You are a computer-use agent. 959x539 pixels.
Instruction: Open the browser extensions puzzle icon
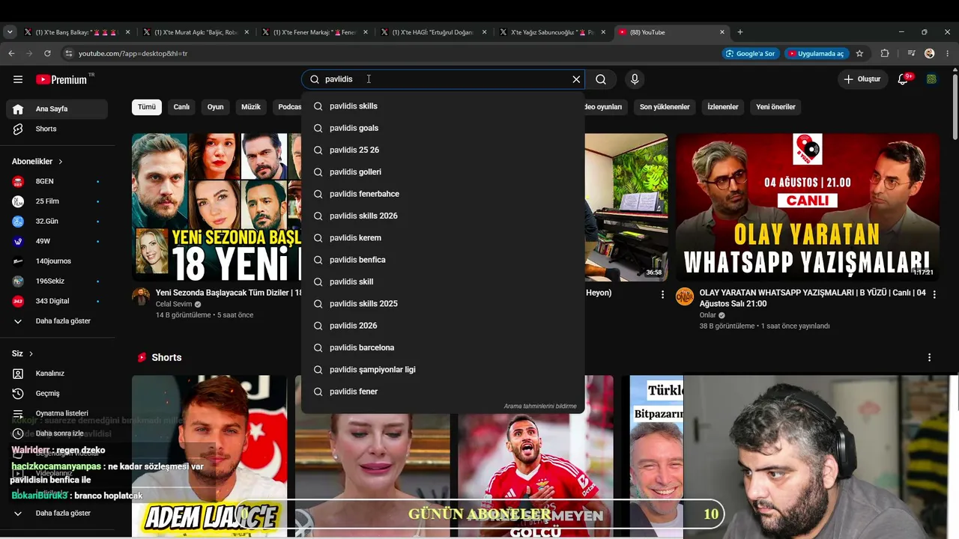(885, 54)
